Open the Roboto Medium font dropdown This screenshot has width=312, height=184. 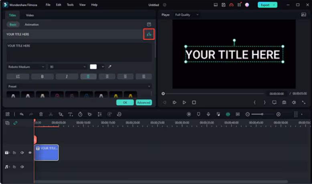click(x=26, y=67)
